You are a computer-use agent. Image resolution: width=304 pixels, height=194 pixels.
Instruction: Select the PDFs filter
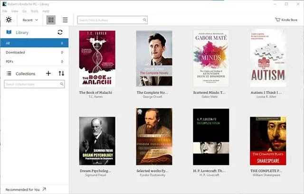[x=34, y=62]
